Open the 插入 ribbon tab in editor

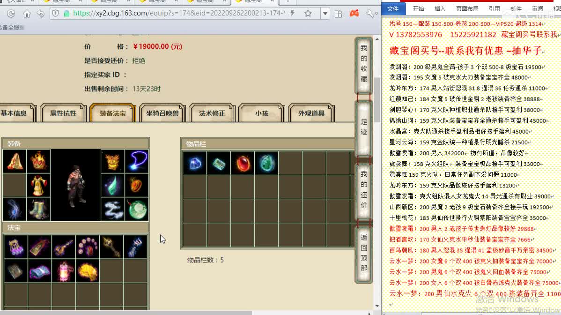(440, 8)
